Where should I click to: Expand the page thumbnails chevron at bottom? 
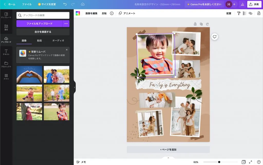(x=168, y=158)
